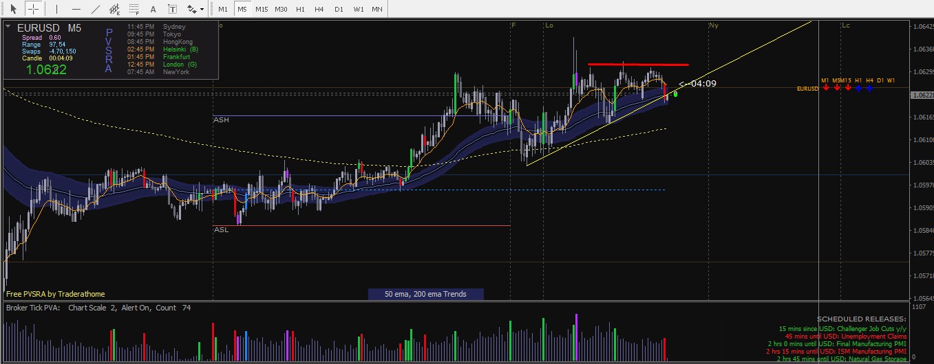Click the Unemployment Claims release line

pos(846,337)
